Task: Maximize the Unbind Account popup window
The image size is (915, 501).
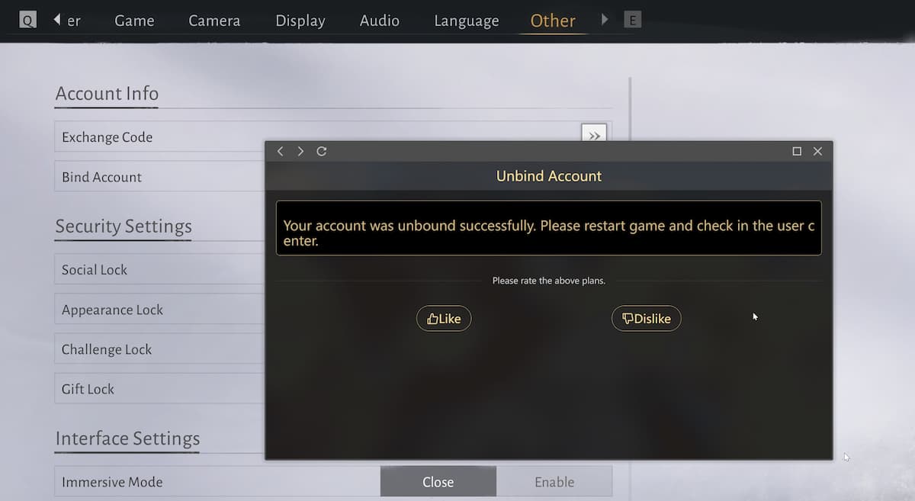Action: tap(797, 151)
